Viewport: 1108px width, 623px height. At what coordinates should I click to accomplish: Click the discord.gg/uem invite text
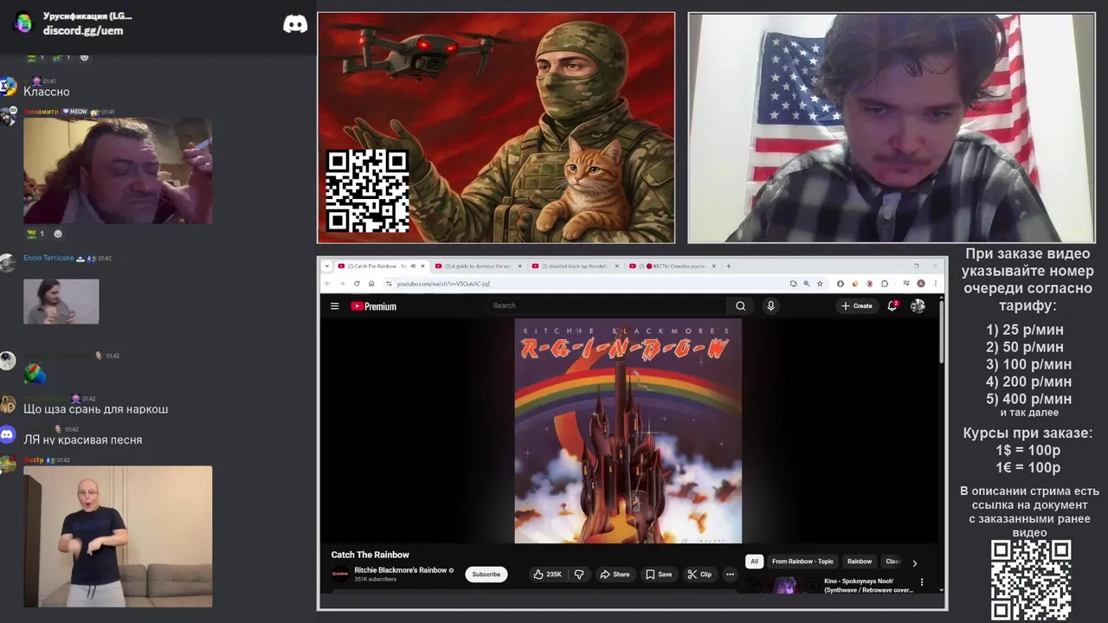[83, 30]
